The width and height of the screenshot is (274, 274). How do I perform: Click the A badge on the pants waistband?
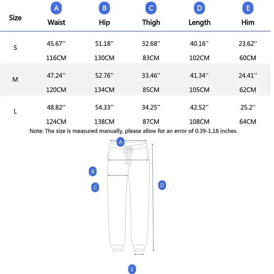[120, 141]
